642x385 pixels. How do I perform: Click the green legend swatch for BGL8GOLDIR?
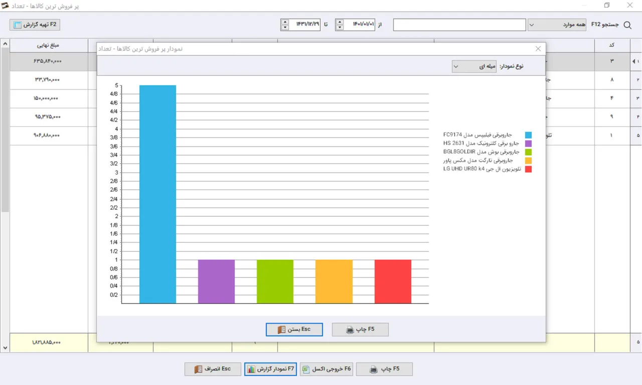[528, 152]
